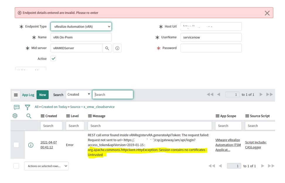The image size is (285, 183).
Task: Select the checkbox on the log row
Action: [16, 145]
